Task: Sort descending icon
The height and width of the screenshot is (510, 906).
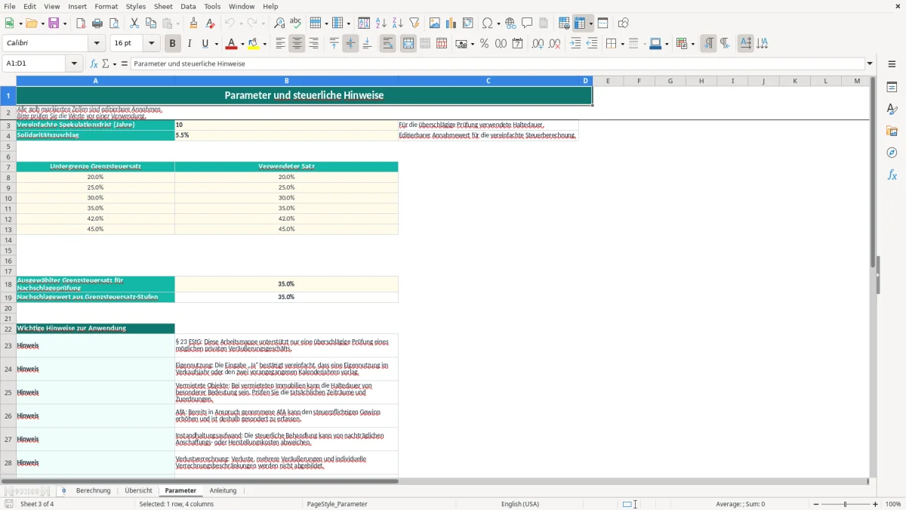Action: pyautogui.click(x=398, y=23)
